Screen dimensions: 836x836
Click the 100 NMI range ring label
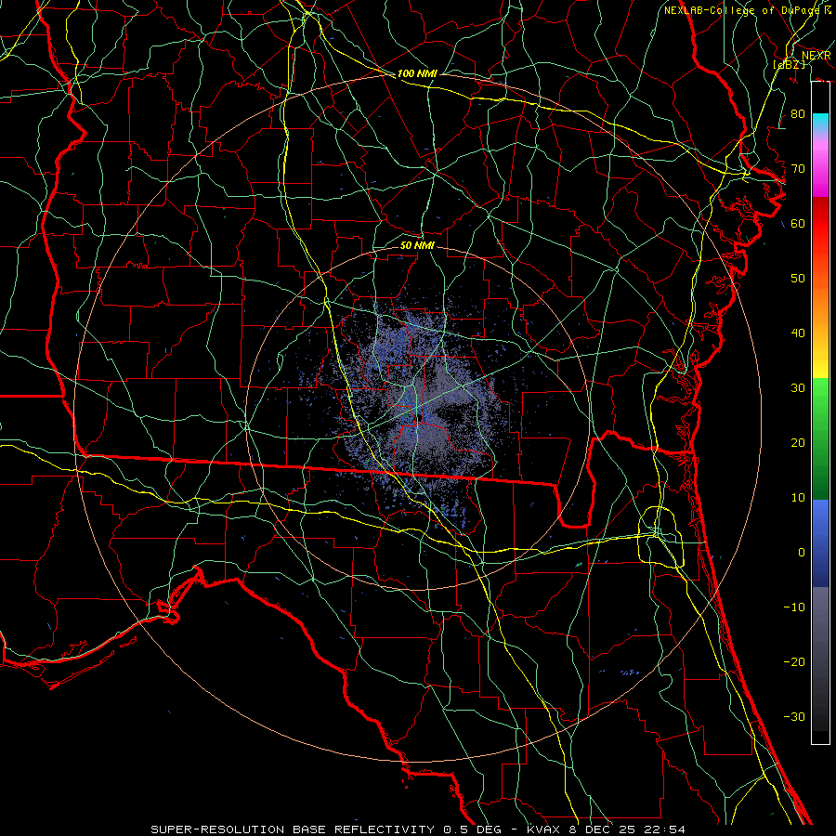coord(417,73)
